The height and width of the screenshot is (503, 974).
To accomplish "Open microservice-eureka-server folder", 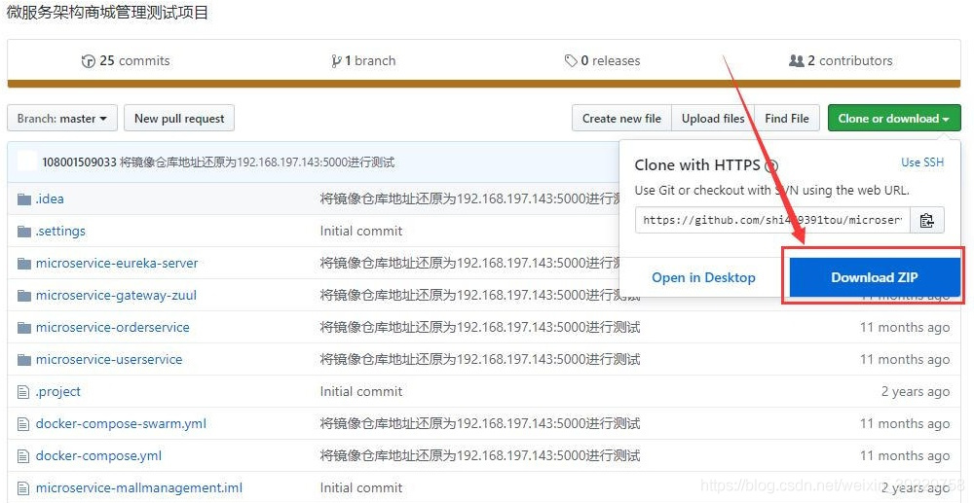I will click(x=117, y=263).
